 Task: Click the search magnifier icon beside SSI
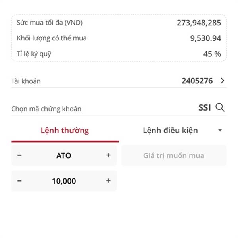[220, 107]
